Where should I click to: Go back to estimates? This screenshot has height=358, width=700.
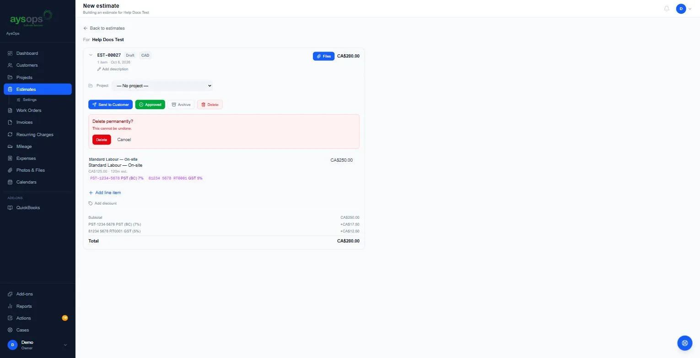point(104,28)
